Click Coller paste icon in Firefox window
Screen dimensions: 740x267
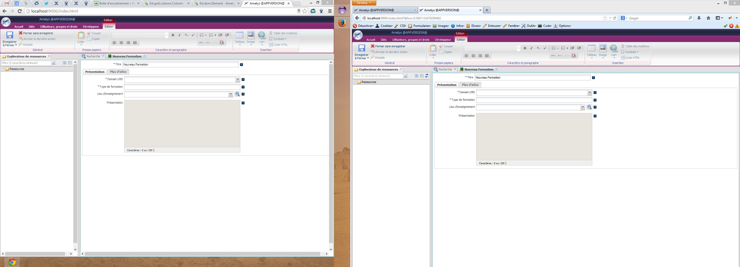433,48
